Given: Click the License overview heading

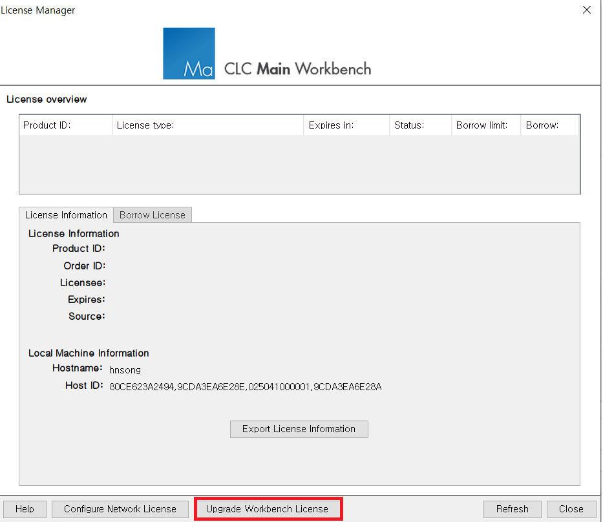Looking at the screenshot, I should (47, 99).
